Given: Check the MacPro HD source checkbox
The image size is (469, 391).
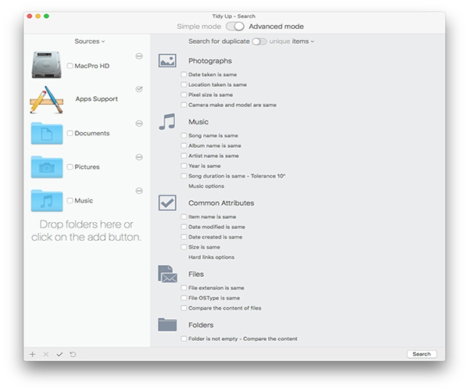Looking at the screenshot, I should click(x=70, y=66).
